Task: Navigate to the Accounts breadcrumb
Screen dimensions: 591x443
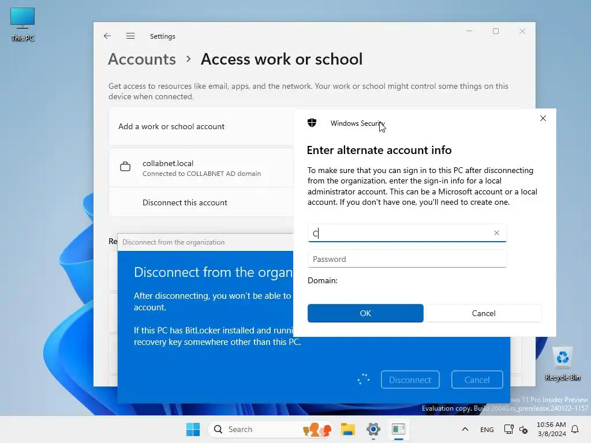Action: 142,59
